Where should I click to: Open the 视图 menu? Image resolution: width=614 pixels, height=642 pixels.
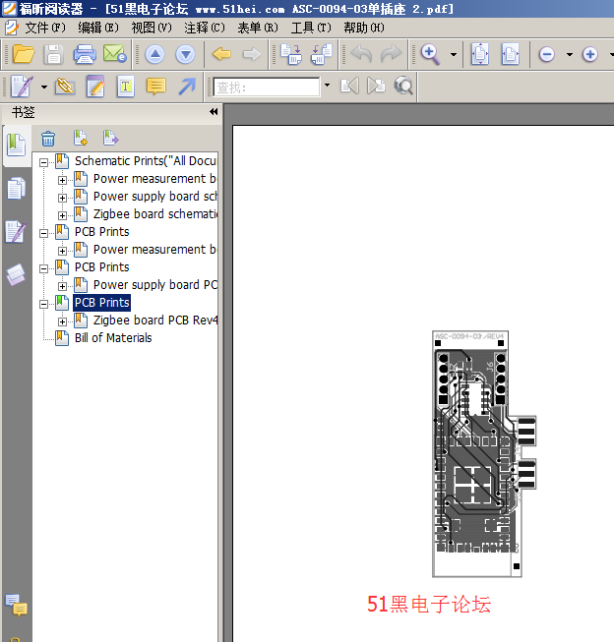point(152,28)
